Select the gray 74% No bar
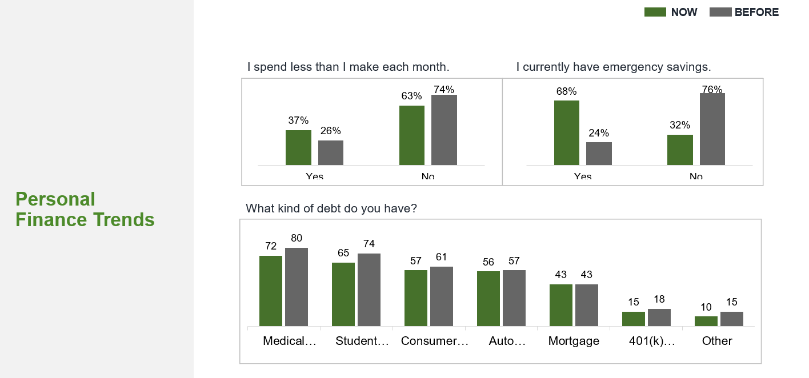The width and height of the screenshot is (809, 378). tap(444, 130)
